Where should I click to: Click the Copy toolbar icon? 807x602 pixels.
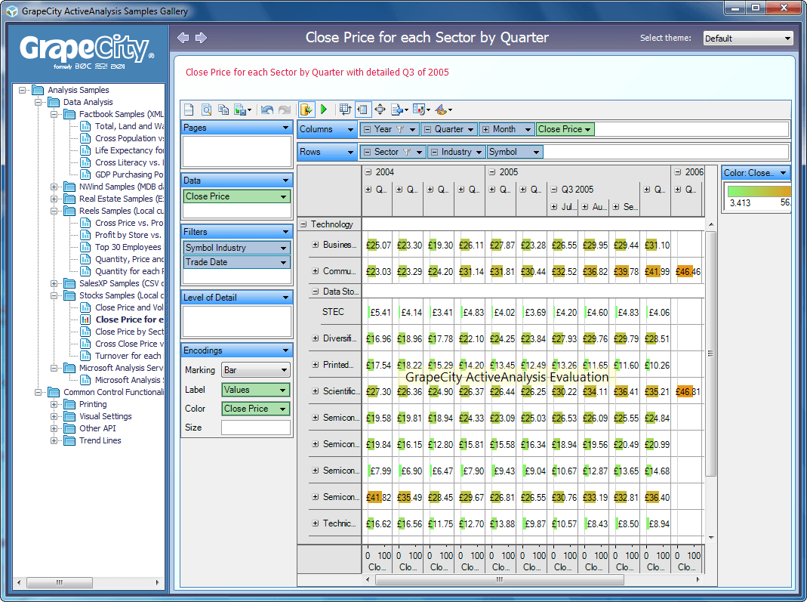[x=223, y=110]
